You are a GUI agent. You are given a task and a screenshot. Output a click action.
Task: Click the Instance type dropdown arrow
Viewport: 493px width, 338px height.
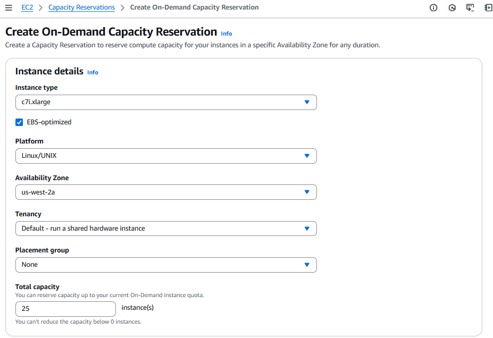(x=307, y=102)
